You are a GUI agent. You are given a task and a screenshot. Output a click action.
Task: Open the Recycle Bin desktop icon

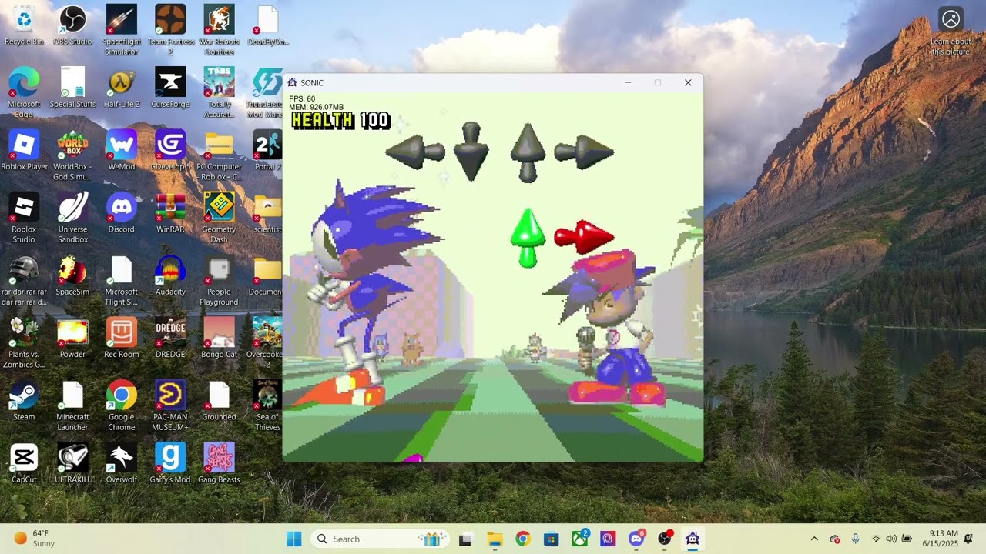[24, 25]
